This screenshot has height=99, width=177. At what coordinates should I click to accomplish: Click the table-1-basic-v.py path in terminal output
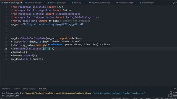tap(119, 93)
